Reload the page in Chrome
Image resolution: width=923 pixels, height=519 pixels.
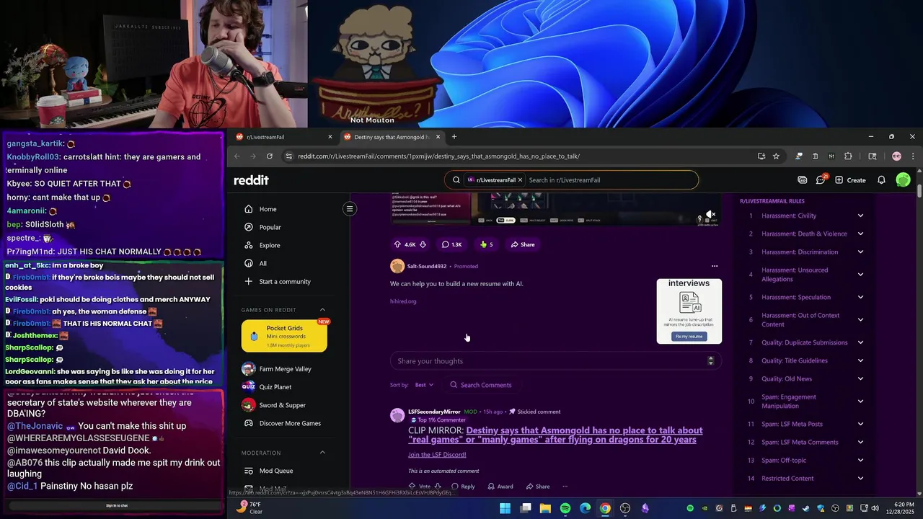pyautogui.click(x=270, y=156)
